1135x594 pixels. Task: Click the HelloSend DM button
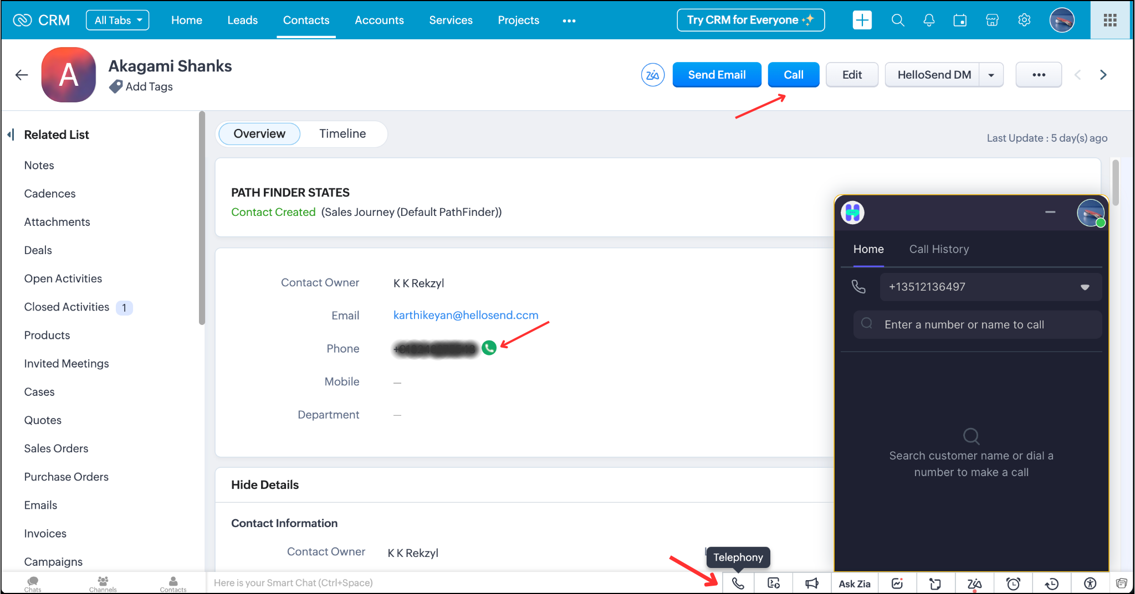click(x=934, y=75)
